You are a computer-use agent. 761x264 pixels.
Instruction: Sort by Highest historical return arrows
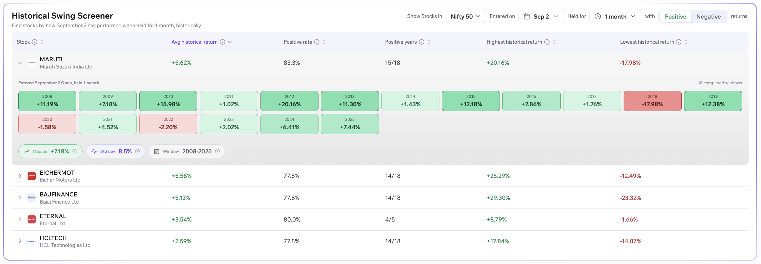pyautogui.click(x=554, y=42)
